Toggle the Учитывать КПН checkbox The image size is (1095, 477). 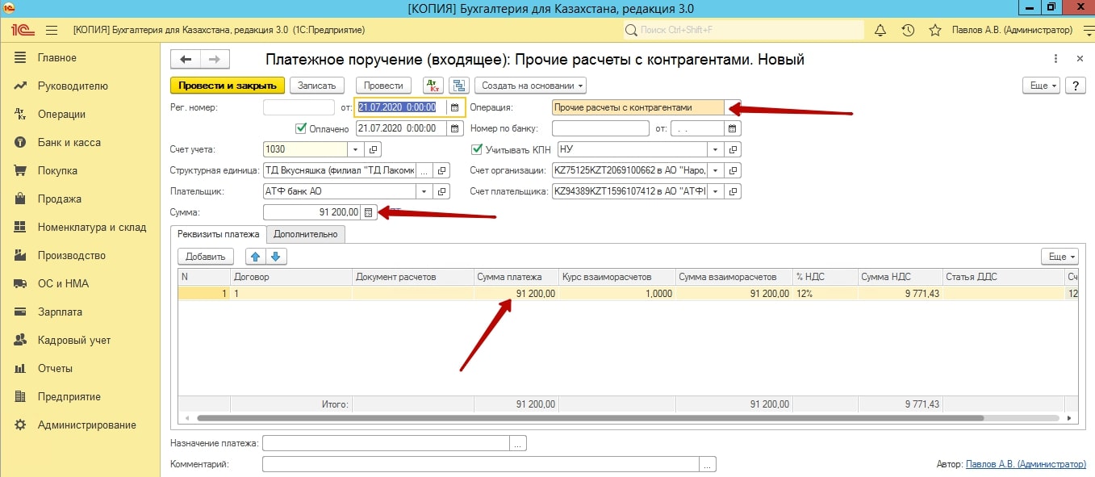(x=477, y=149)
